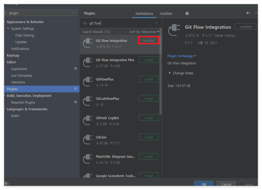Install Git Flow Integration Plus
Image resolution: width=262 pixels, height=190 pixels.
(148, 60)
